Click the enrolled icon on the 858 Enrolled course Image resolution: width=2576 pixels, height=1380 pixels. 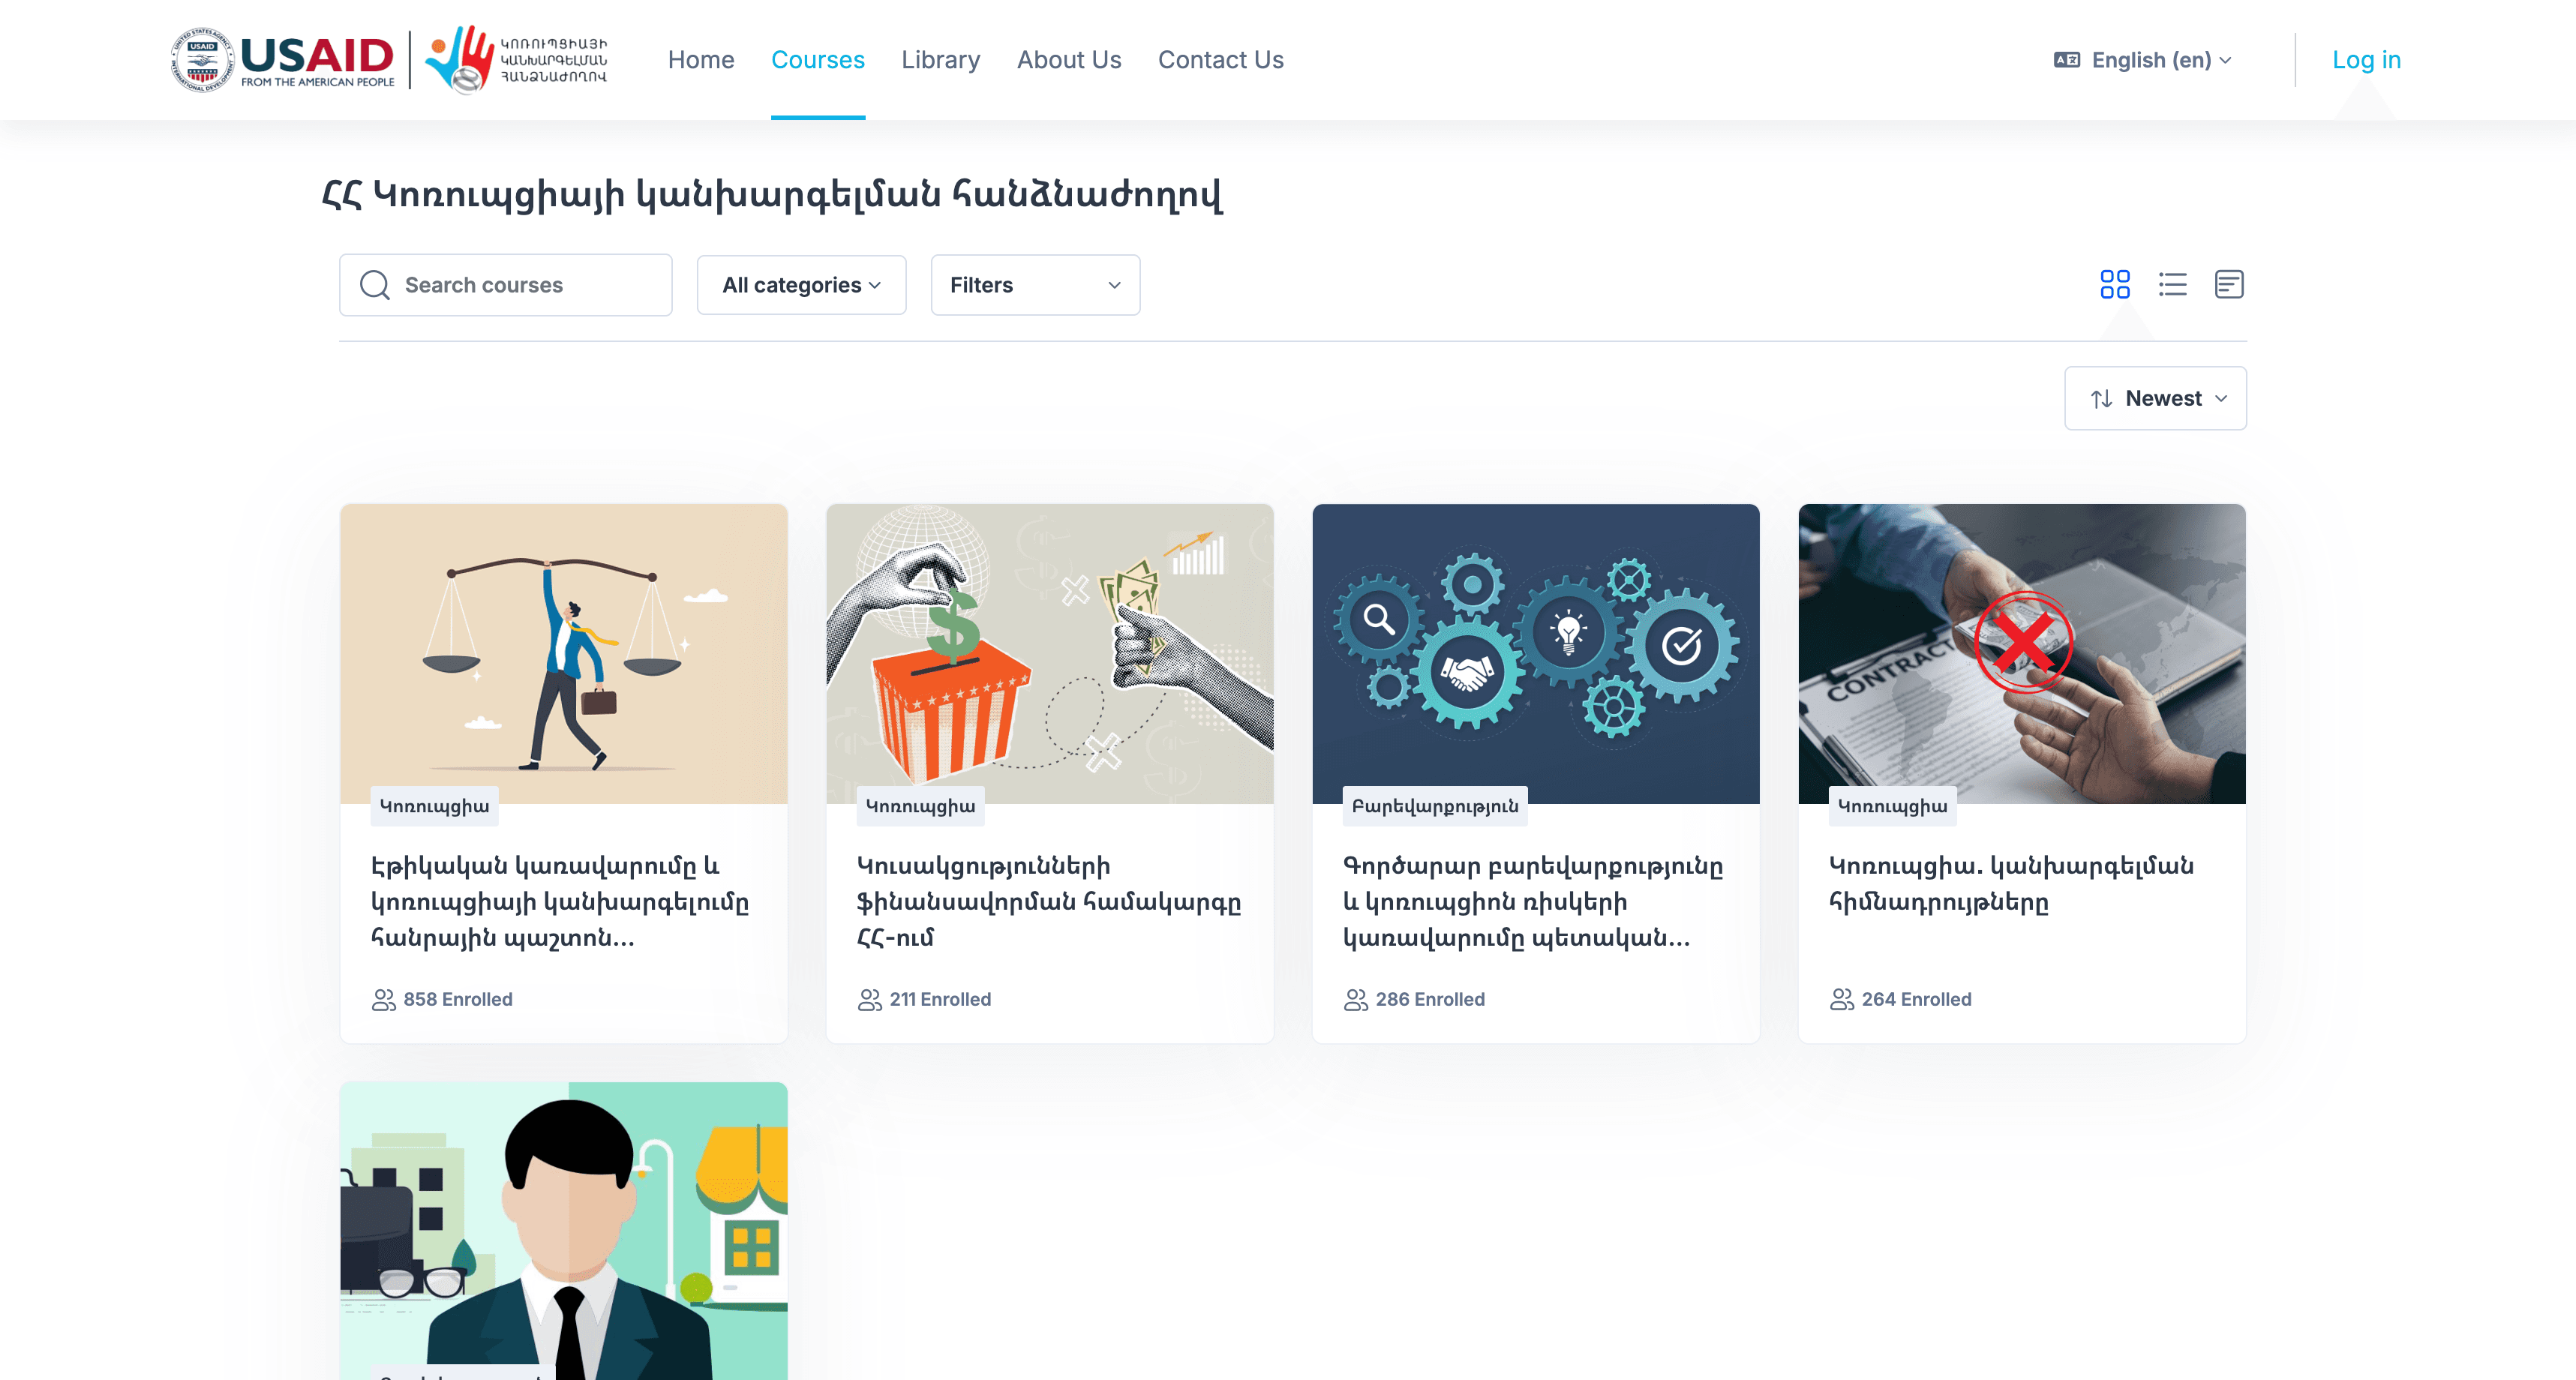[383, 998]
